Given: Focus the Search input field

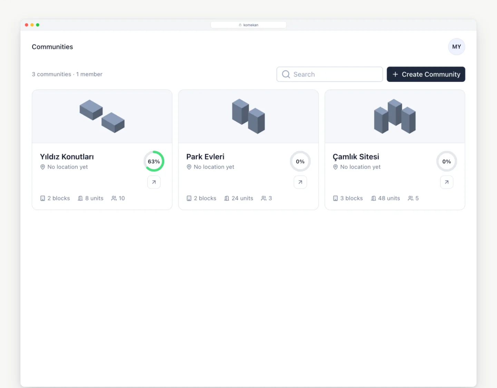Looking at the screenshot, I should [x=330, y=74].
